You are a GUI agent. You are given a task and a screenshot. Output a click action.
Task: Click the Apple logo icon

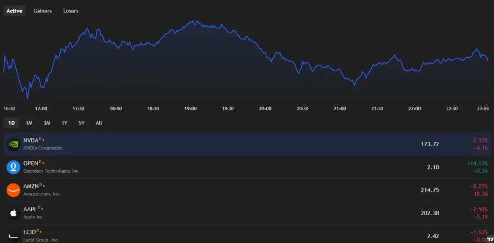pos(13,213)
